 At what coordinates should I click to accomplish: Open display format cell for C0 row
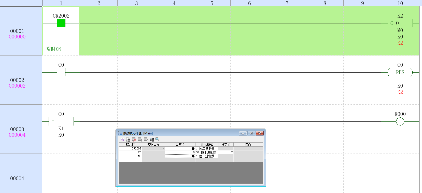coord(207,152)
